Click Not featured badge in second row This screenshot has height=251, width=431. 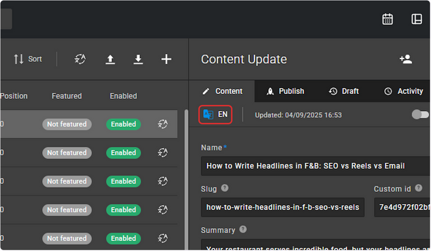67,153
